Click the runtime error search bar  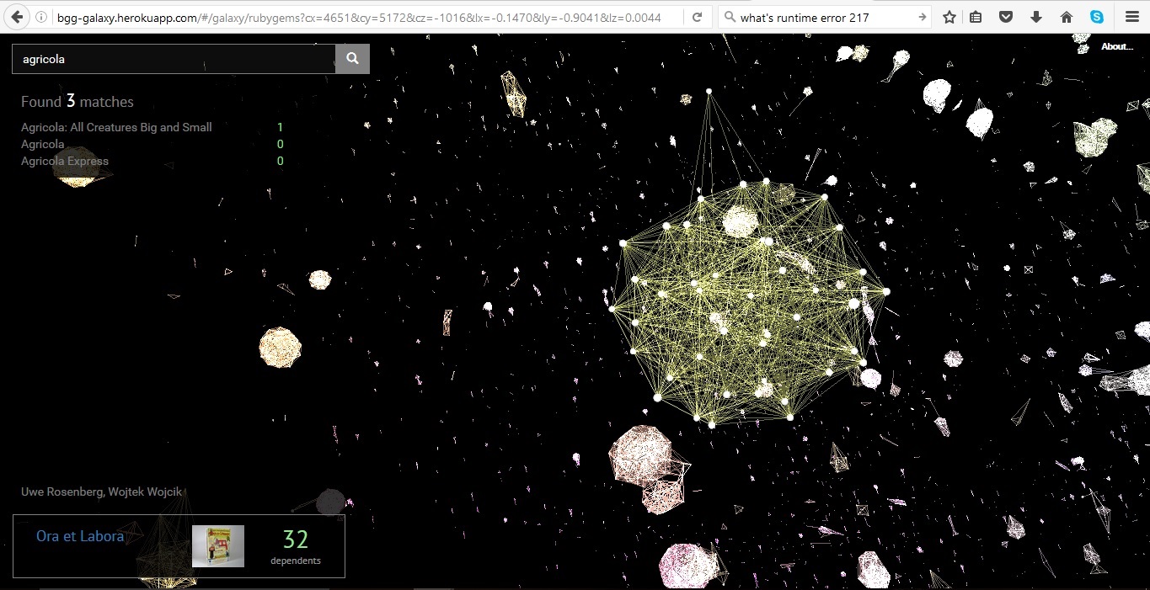coord(817,16)
